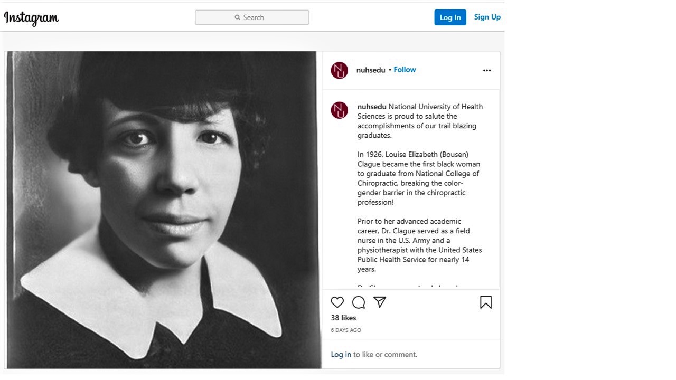Open nuhsedu username in post header
This screenshot has width=676, height=380.
[371, 70]
